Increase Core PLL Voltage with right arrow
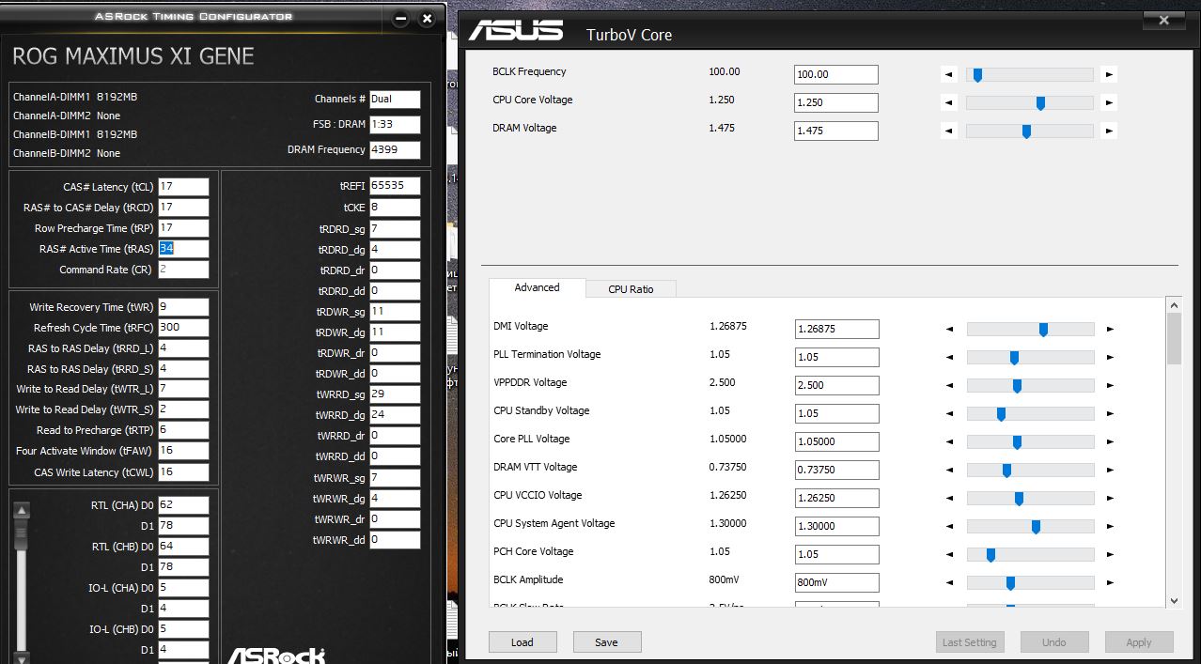This screenshot has width=1201, height=664. pos(1110,442)
